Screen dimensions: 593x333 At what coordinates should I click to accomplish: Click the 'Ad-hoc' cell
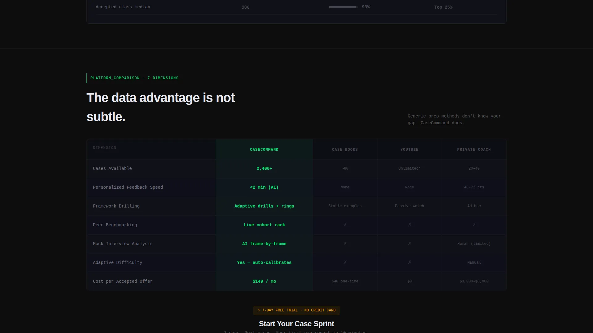[474, 206]
